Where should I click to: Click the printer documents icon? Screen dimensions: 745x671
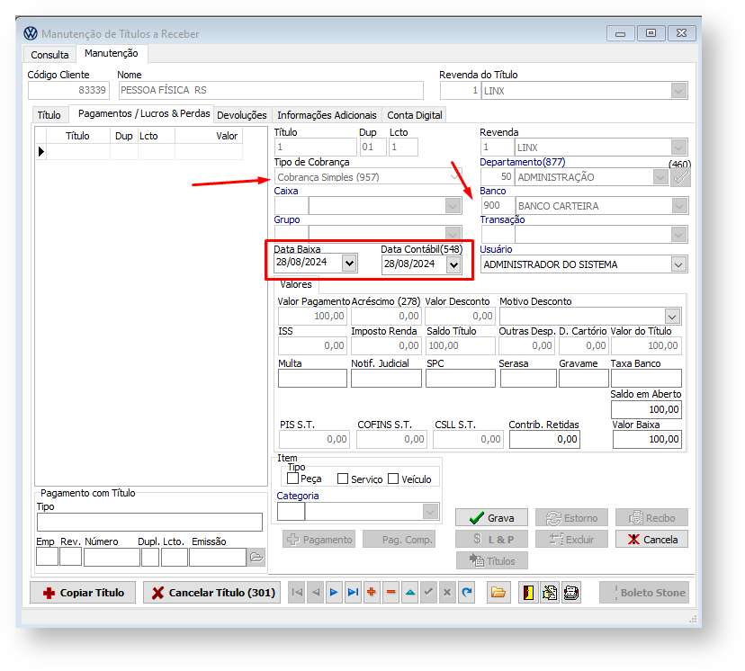[x=571, y=593]
